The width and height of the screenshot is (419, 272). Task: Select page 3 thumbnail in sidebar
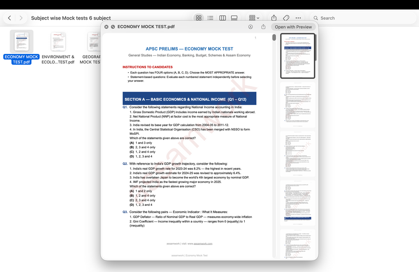(x=298, y=154)
